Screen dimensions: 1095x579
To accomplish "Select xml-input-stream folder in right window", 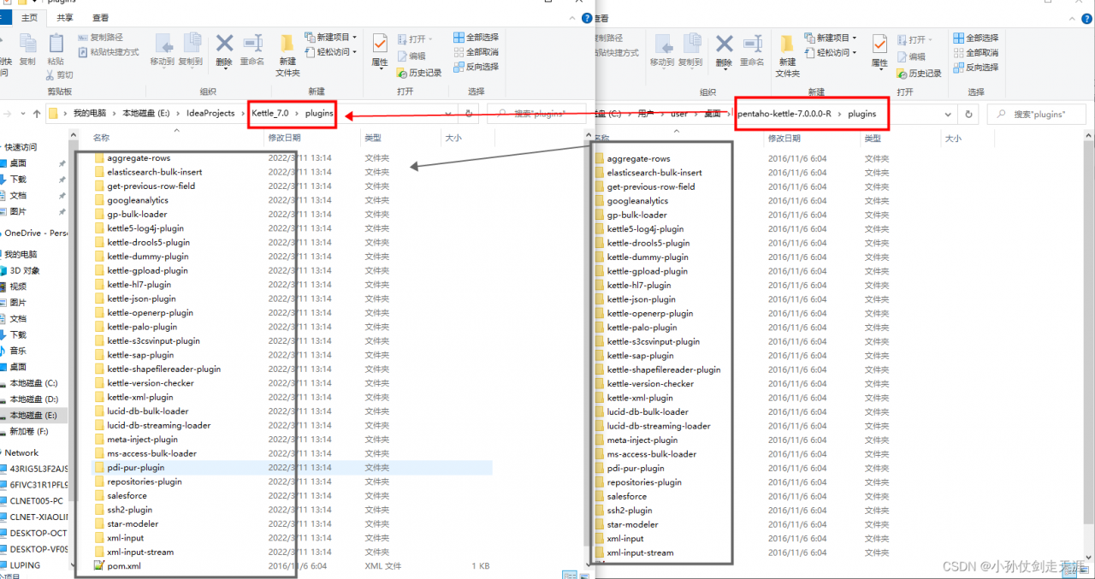I will pos(640,552).
